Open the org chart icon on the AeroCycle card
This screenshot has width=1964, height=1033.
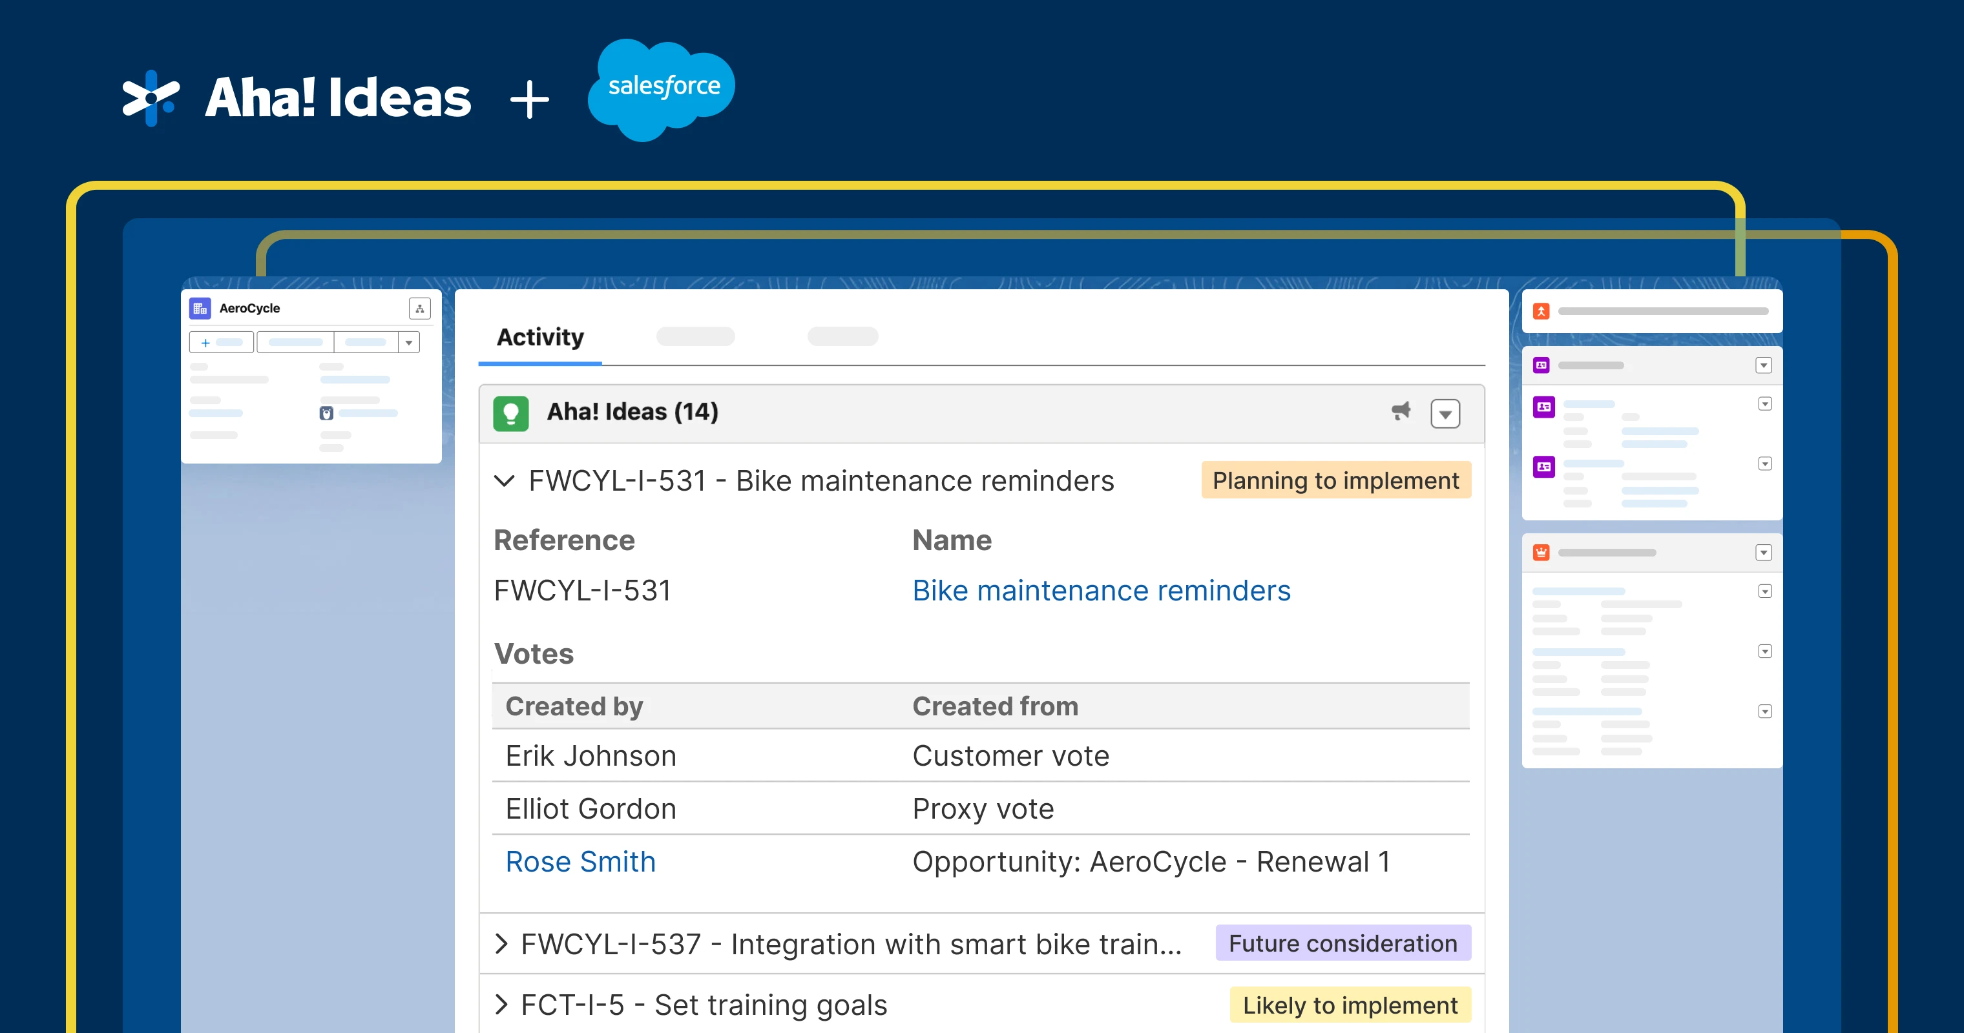(x=420, y=309)
